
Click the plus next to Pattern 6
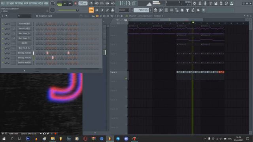[x=151, y=10]
